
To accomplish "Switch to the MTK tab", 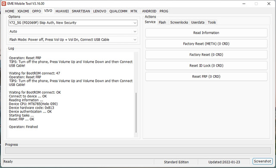I will pyautogui.click(x=134, y=11).
